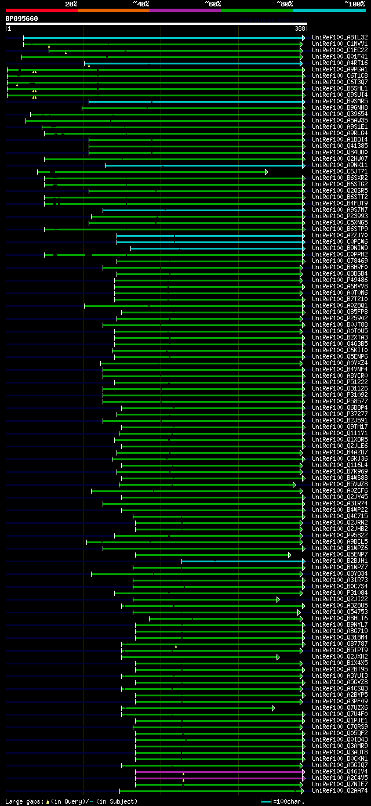Select label UniRef100_O78469
371x806 pixels.
(x=340, y=261)
